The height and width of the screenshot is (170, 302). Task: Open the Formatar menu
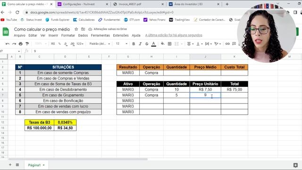pos(68,35)
